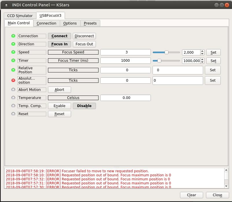Select Focus In direction

click(59, 44)
